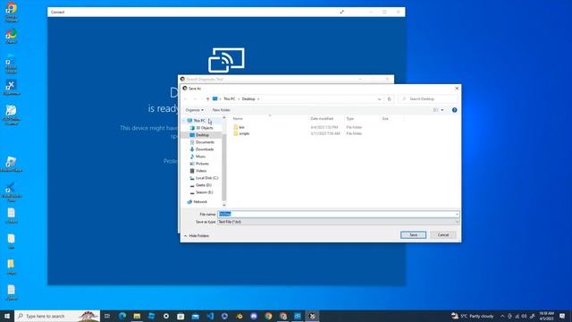This screenshot has width=572, height=322.
Task: Click the Save button
Action: click(x=413, y=234)
